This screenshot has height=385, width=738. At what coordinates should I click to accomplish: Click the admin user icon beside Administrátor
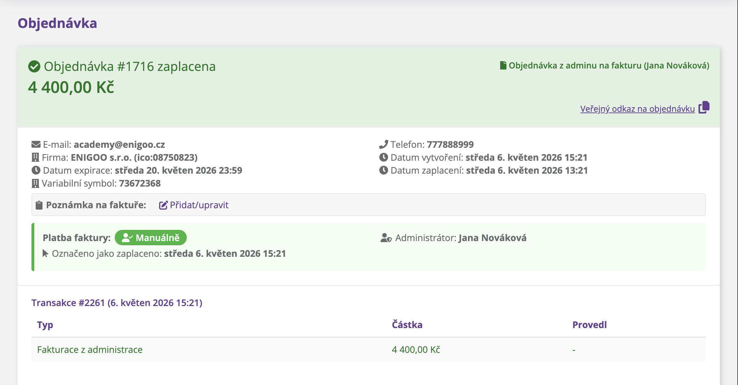386,238
